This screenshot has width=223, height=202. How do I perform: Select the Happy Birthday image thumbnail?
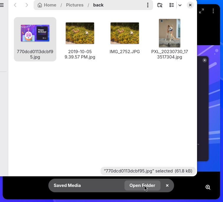tap(35, 33)
